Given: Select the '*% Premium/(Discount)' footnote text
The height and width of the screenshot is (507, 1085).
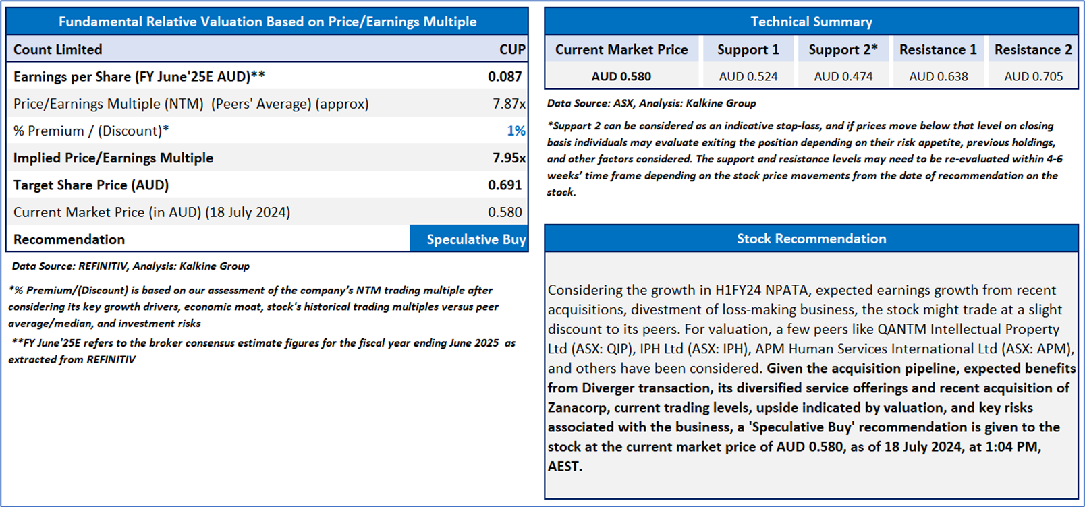Looking at the screenshot, I should click(253, 307).
